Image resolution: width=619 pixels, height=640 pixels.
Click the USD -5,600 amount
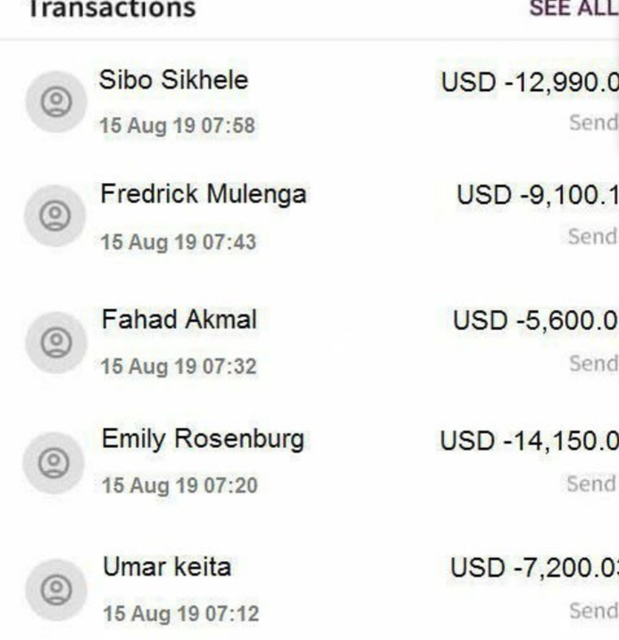(x=535, y=321)
